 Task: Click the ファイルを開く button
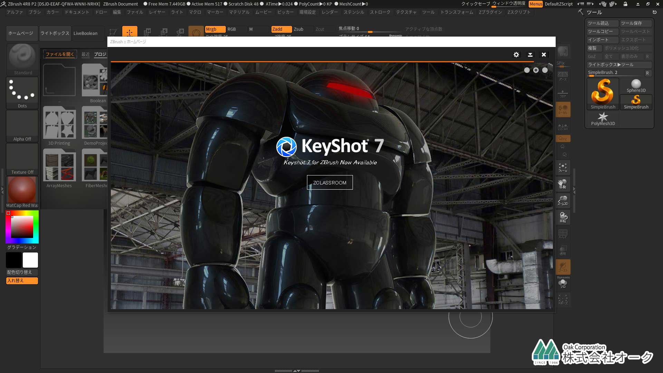60,54
